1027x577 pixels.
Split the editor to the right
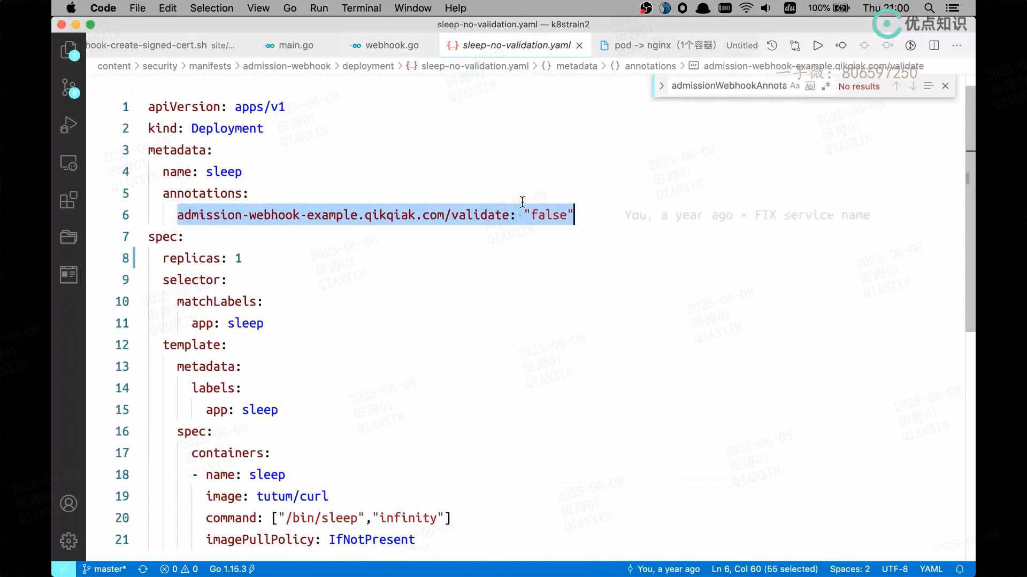tap(934, 45)
